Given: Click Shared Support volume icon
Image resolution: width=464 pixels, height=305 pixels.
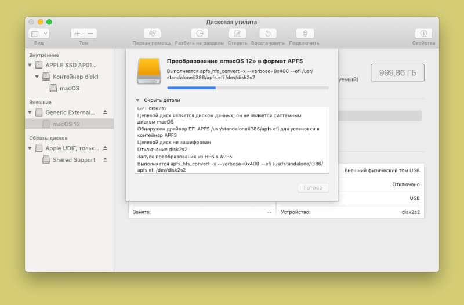Looking at the screenshot, I should 46,159.
